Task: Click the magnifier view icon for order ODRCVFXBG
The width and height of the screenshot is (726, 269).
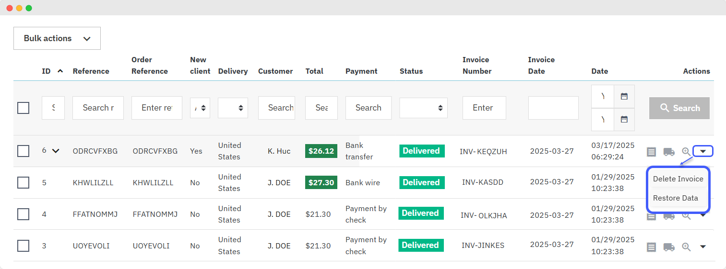Action: pos(686,152)
